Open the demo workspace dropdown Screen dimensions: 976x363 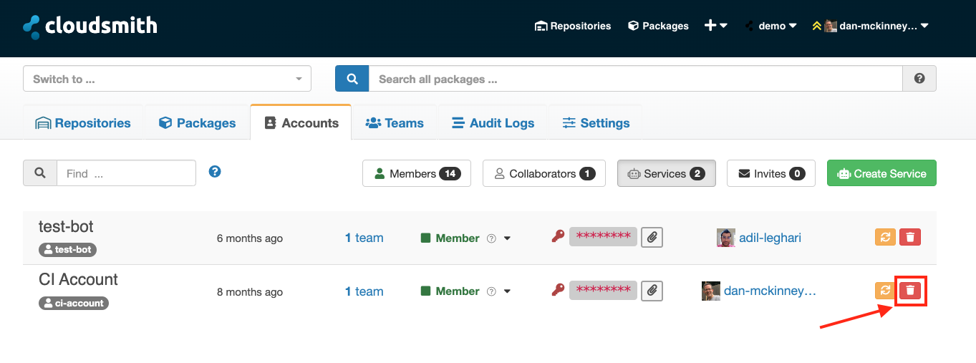tap(770, 26)
